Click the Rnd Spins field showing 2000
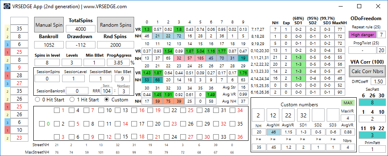388x156 pixels. [116, 45]
